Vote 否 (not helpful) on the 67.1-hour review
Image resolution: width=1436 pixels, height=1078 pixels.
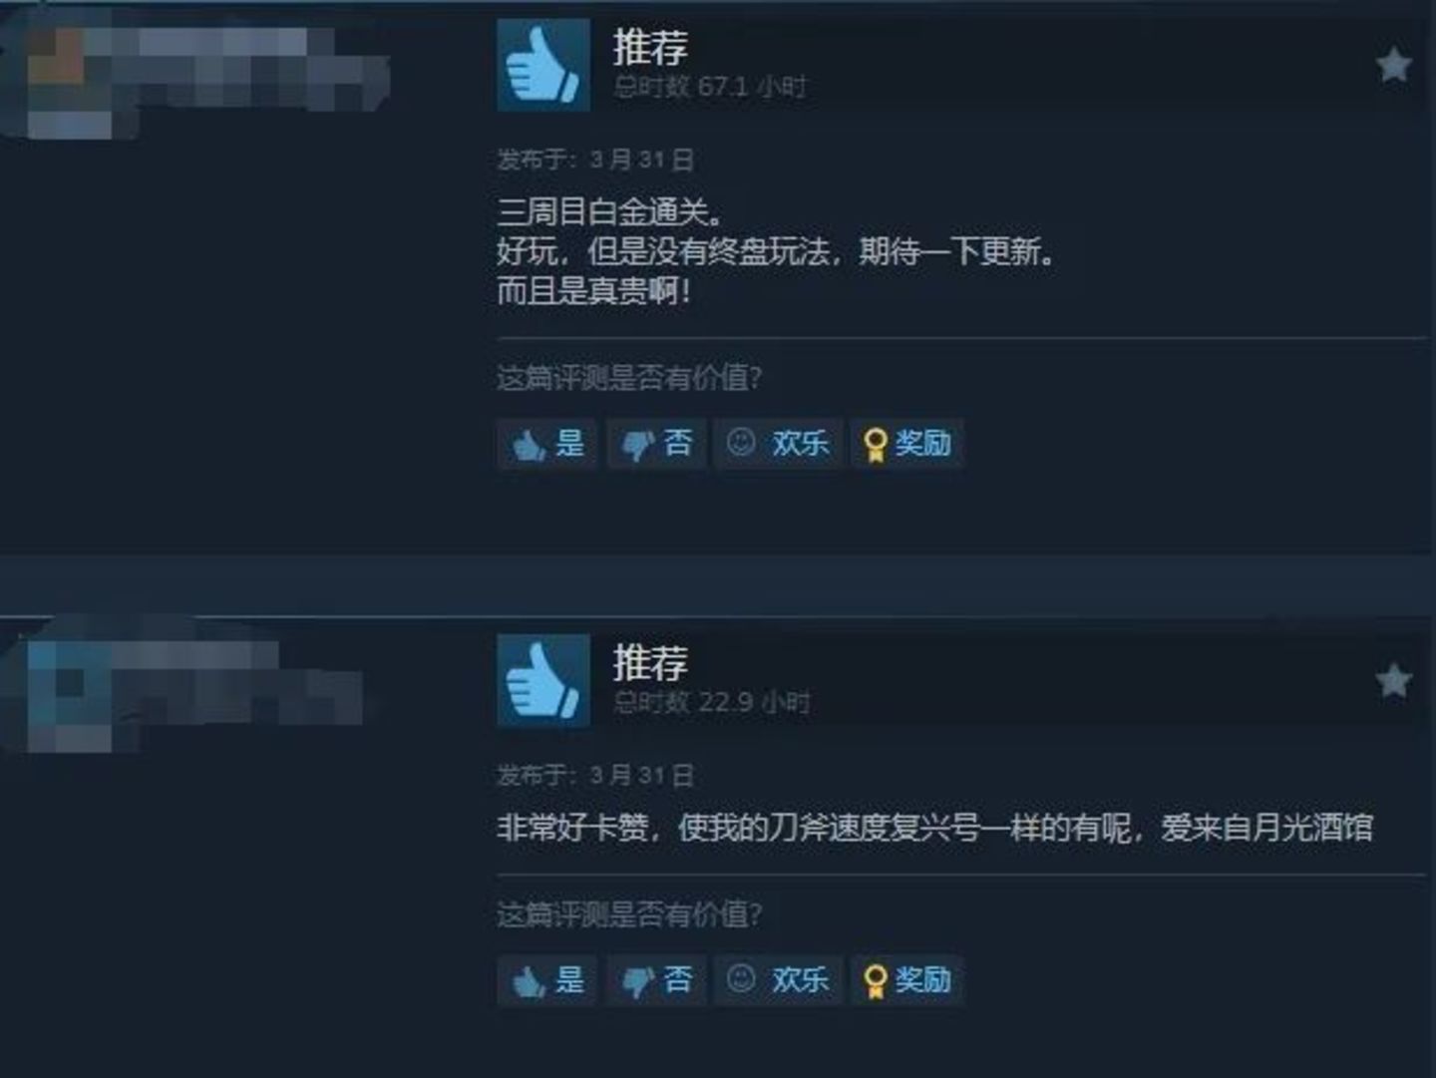click(x=656, y=443)
